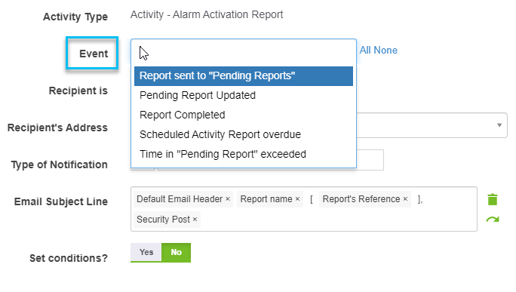
Task: Remove the Report name tag
Action: tap(297, 199)
